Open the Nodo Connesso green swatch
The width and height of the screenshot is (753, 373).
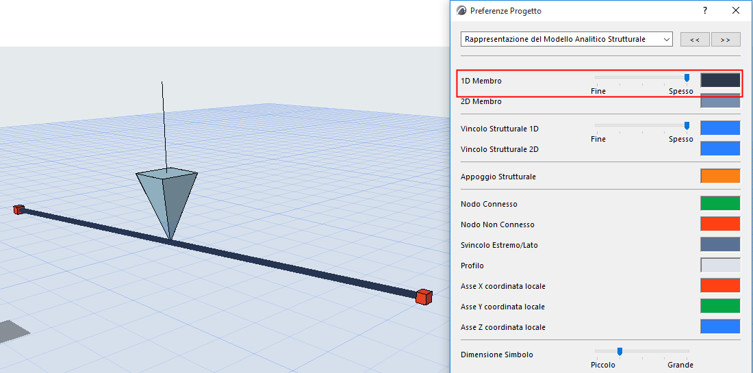[x=720, y=203]
